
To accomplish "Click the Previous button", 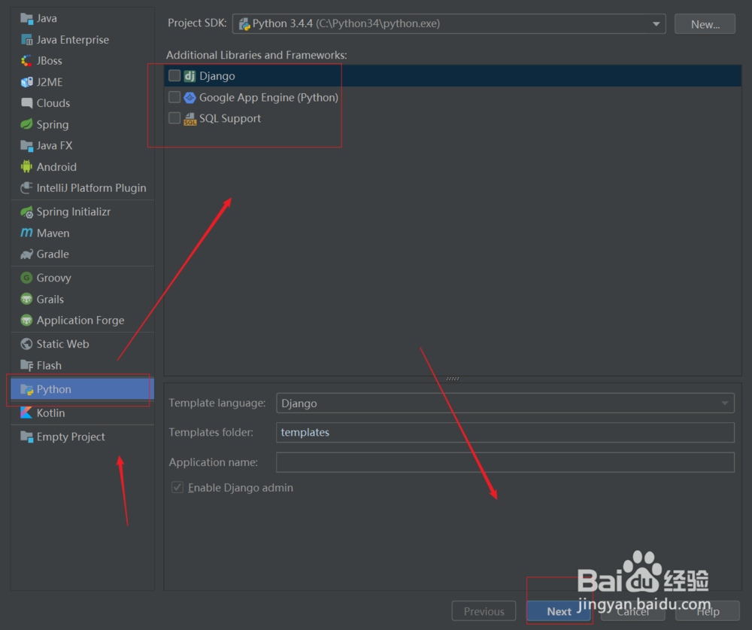I will 484,611.
